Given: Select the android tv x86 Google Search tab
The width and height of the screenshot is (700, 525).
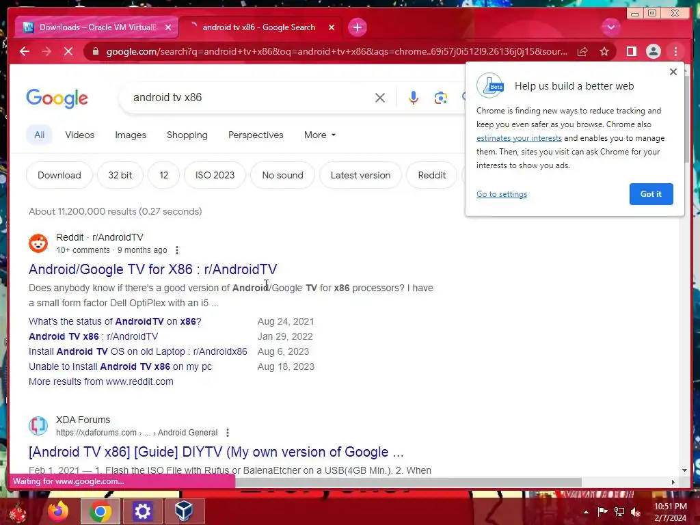Looking at the screenshot, I should (x=258, y=27).
